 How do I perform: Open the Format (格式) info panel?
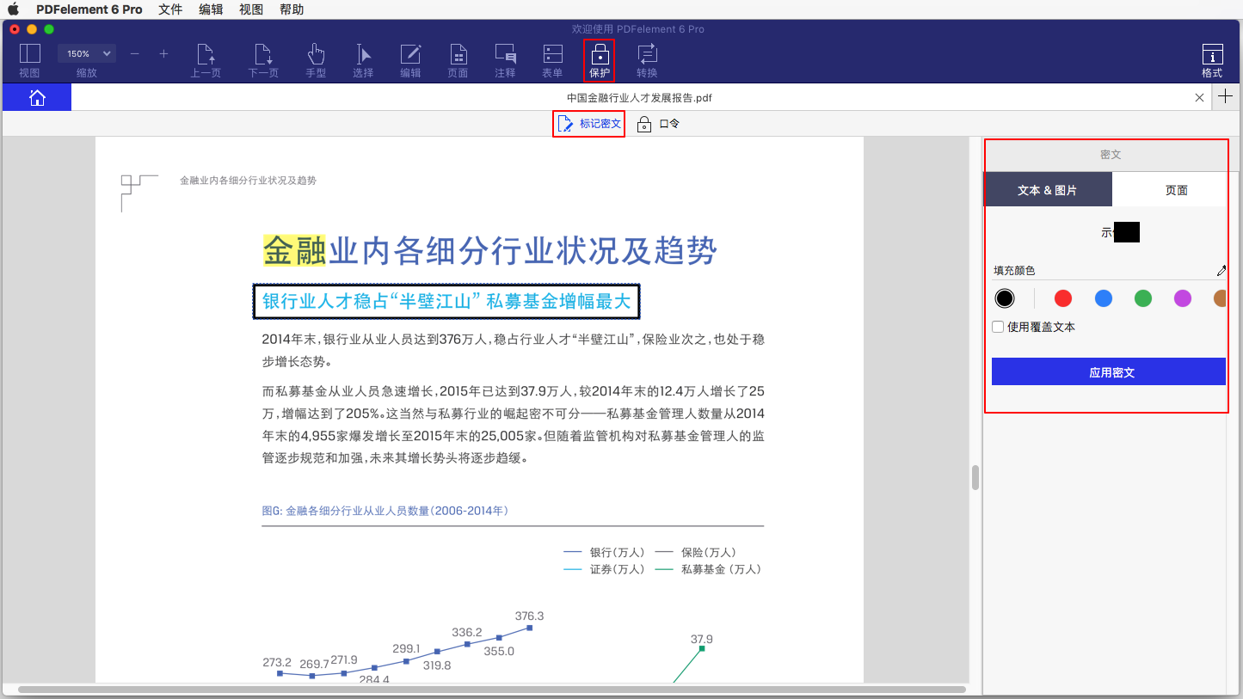click(1212, 55)
